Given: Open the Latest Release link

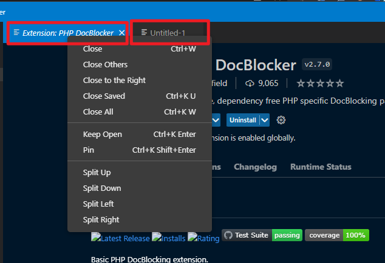Looking at the screenshot, I should point(120,238).
